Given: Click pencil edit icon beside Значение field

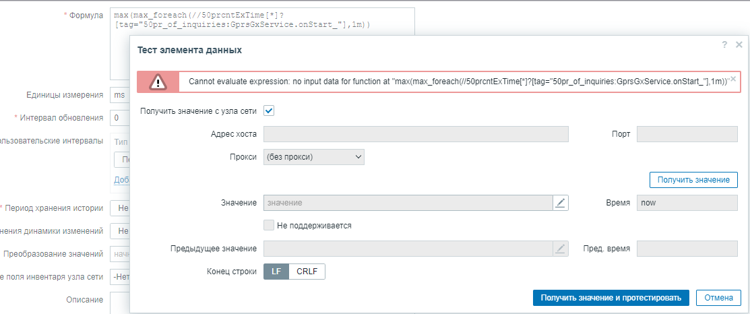Looking at the screenshot, I should click(561, 203).
